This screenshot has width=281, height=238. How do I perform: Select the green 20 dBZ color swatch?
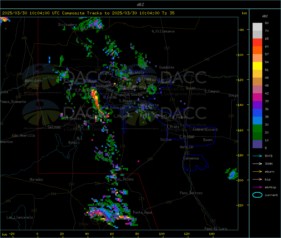pos(257,128)
